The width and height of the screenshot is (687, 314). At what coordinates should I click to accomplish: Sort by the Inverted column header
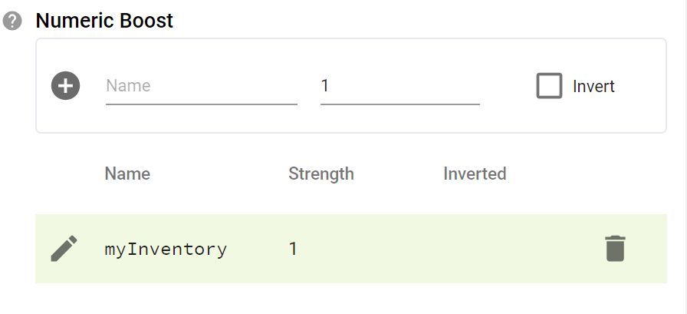475,174
